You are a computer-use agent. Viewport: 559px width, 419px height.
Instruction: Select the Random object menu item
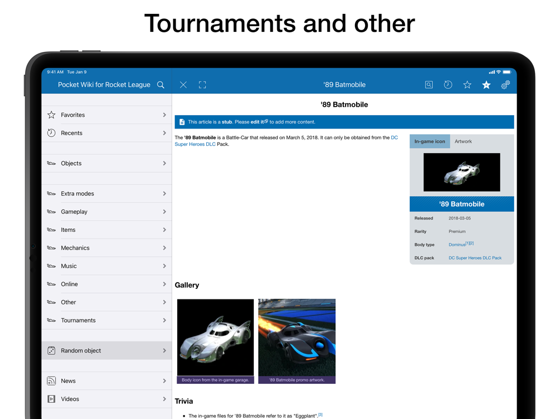pos(107,351)
